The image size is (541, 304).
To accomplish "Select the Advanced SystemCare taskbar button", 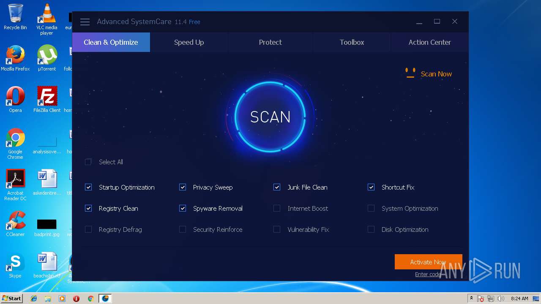I will 105,299.
